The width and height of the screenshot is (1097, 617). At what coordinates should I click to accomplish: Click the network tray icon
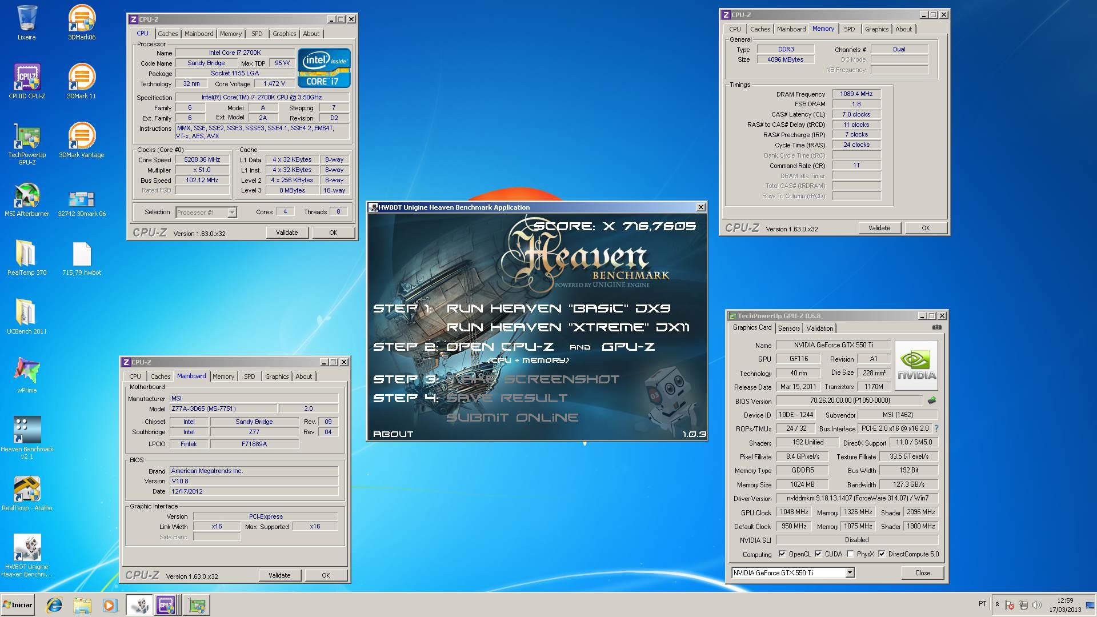pyautogui.click(x=1023, y=605)
